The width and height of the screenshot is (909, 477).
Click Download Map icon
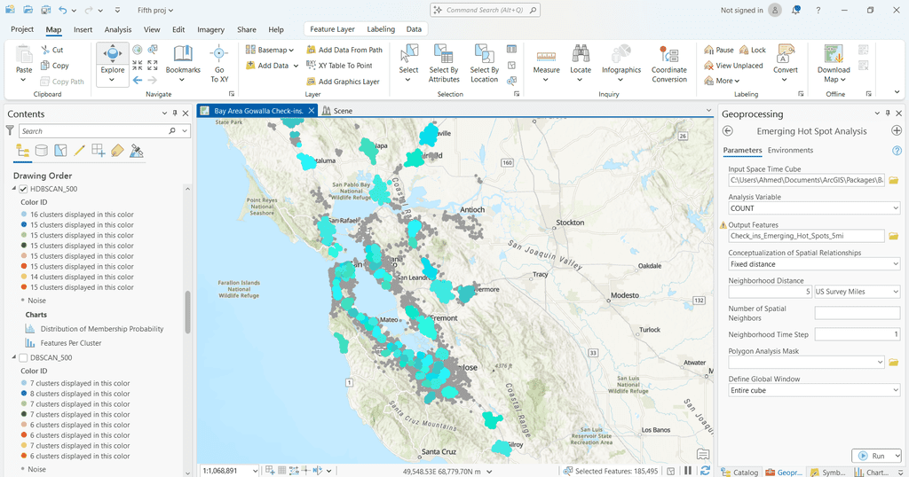[834, 54]
